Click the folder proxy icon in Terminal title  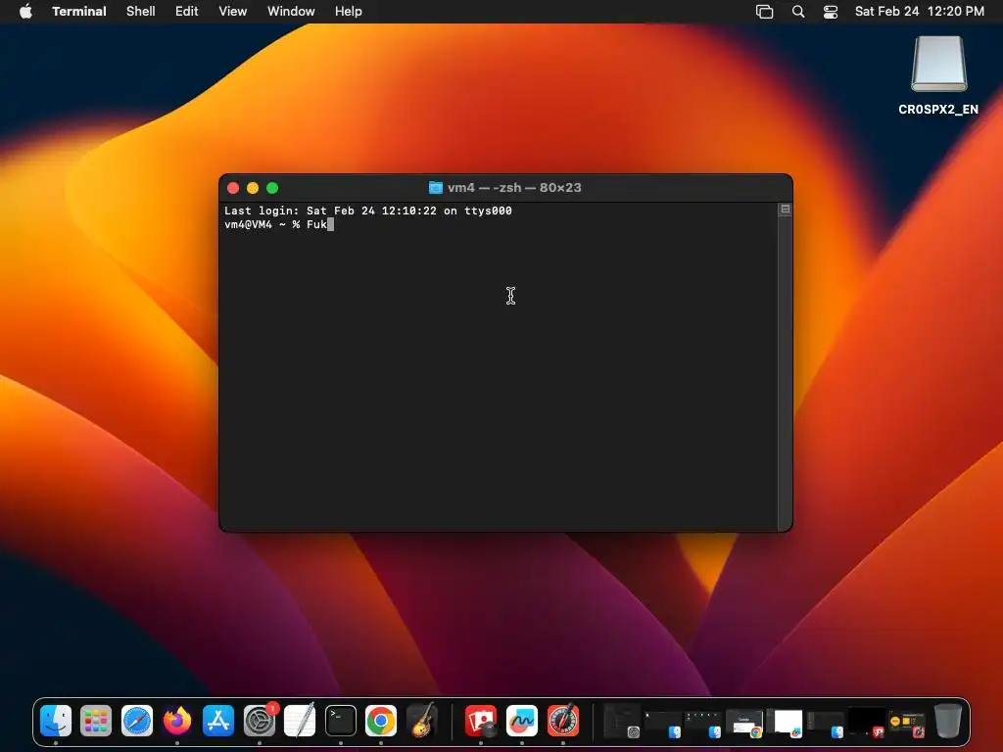point(436,187)
